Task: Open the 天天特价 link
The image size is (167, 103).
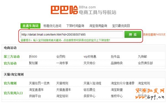Action: click(x=90, y=63)
